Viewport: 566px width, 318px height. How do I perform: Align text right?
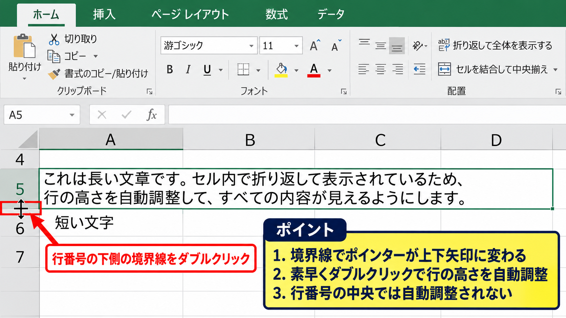pyautogui.click(x=397, y=69)
